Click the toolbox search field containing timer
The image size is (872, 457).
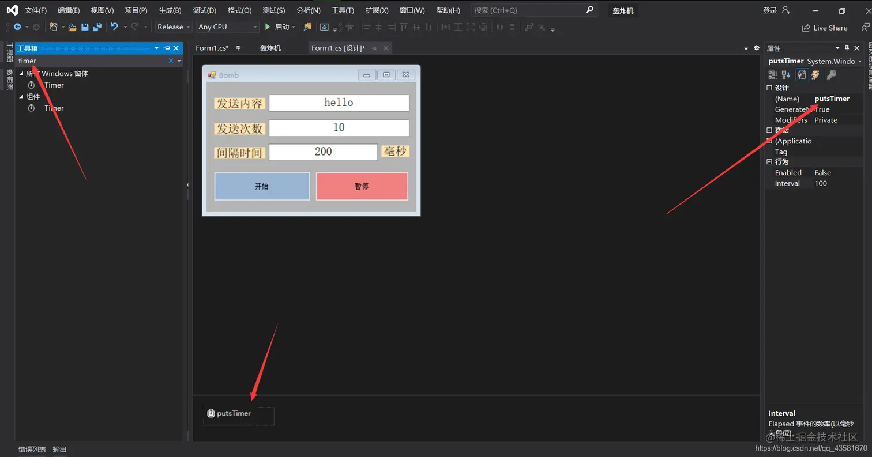92,61
